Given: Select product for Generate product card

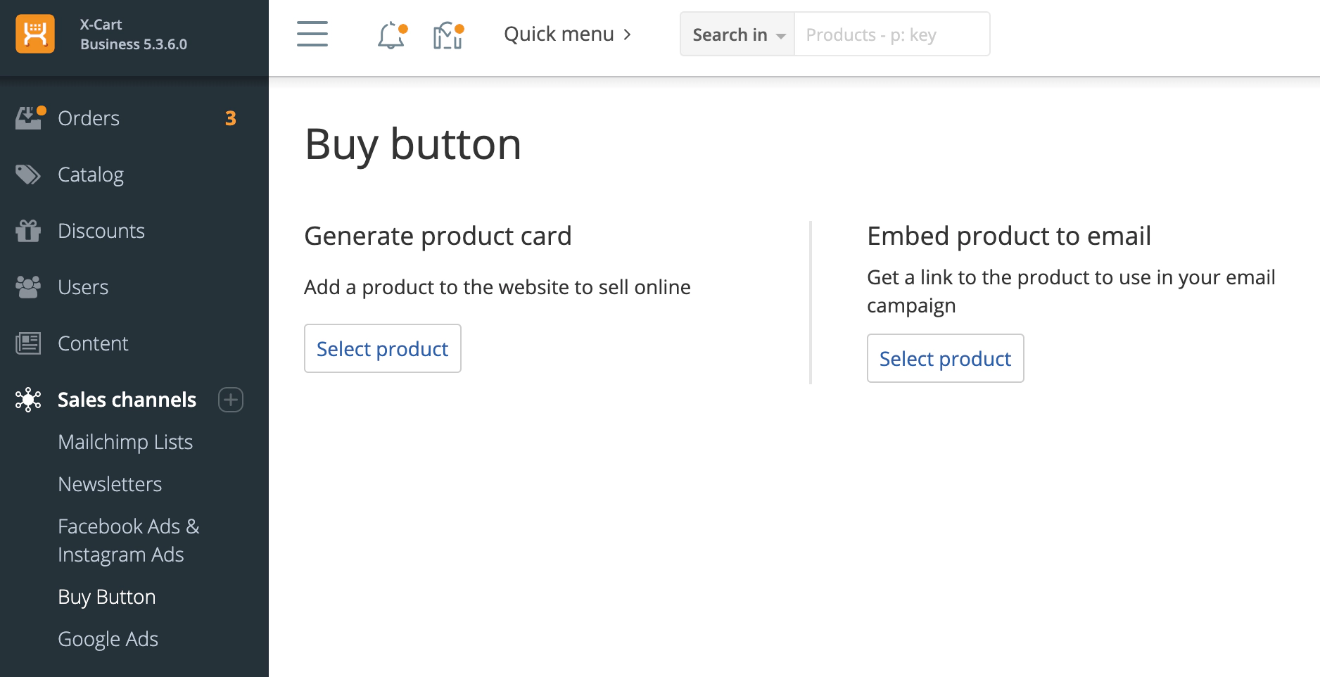Looking at the screenshot, I should (382, 348).
